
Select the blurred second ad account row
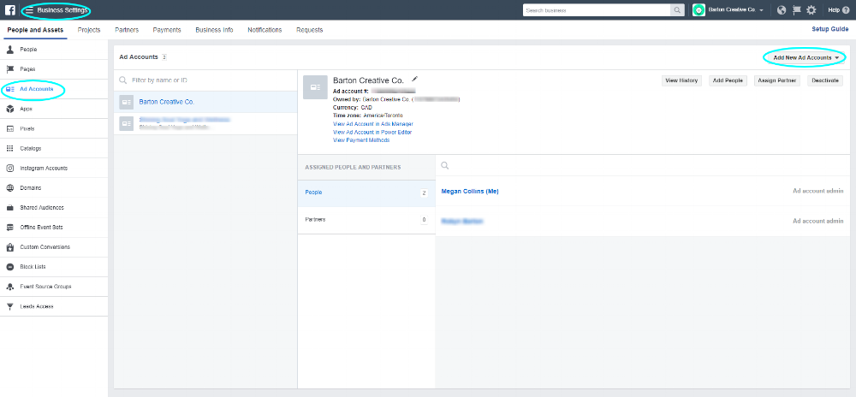pyautogui.click(x=205, y=124)
